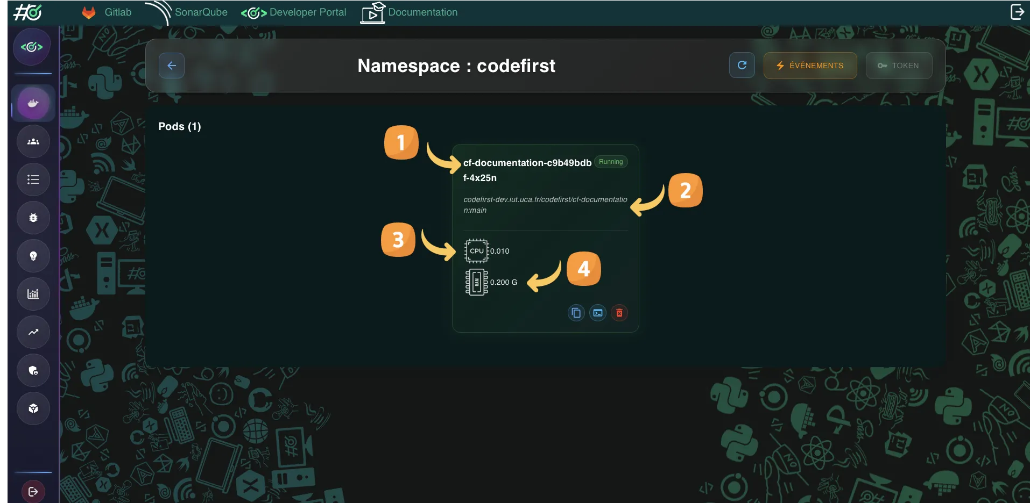Select the globe icon in the sidebar
Screen dimensions: 1030x503
pos(33,370)
